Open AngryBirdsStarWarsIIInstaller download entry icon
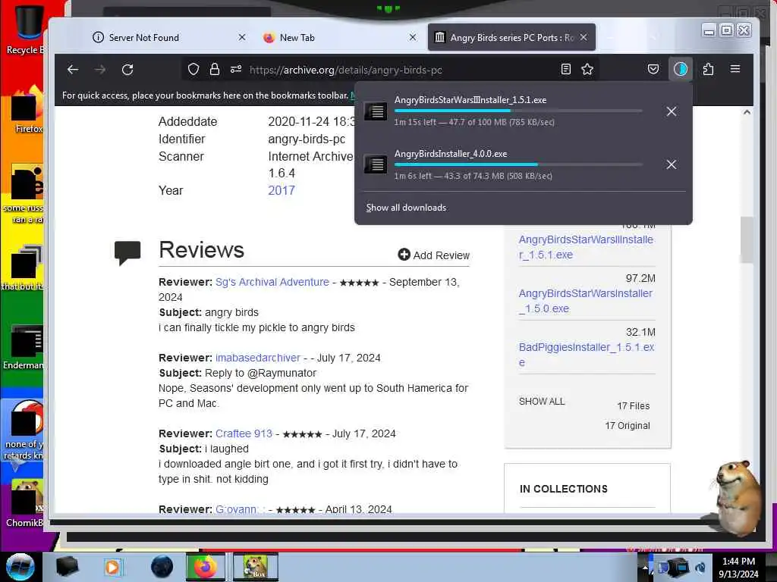 click(x=376, y=111)
